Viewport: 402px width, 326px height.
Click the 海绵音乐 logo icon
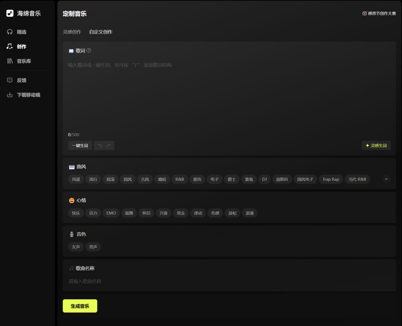10,13
